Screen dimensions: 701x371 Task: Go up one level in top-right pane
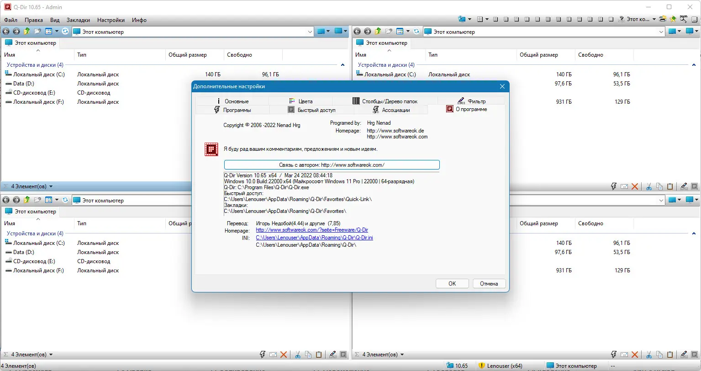(378, 32)
